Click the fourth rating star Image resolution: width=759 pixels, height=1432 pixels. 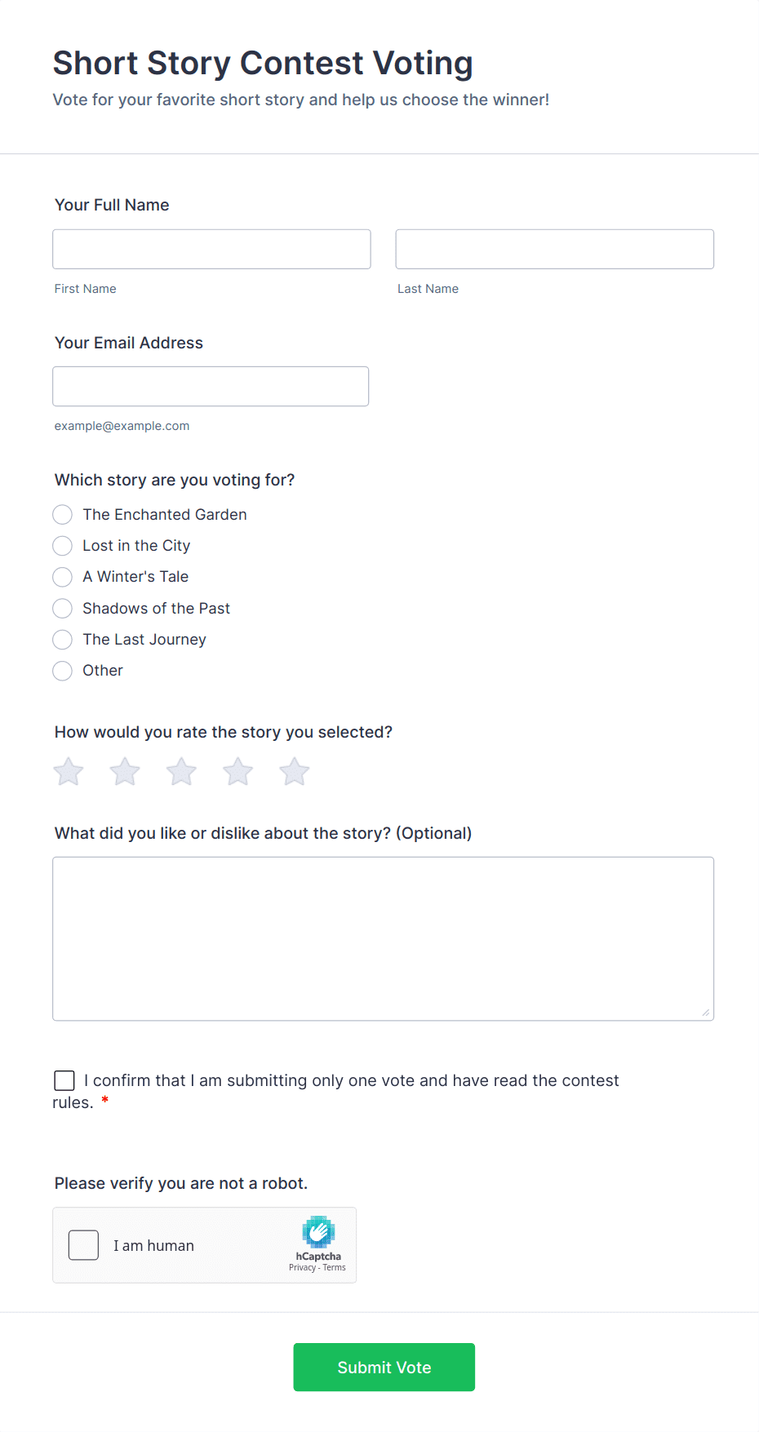pos(237,770)
